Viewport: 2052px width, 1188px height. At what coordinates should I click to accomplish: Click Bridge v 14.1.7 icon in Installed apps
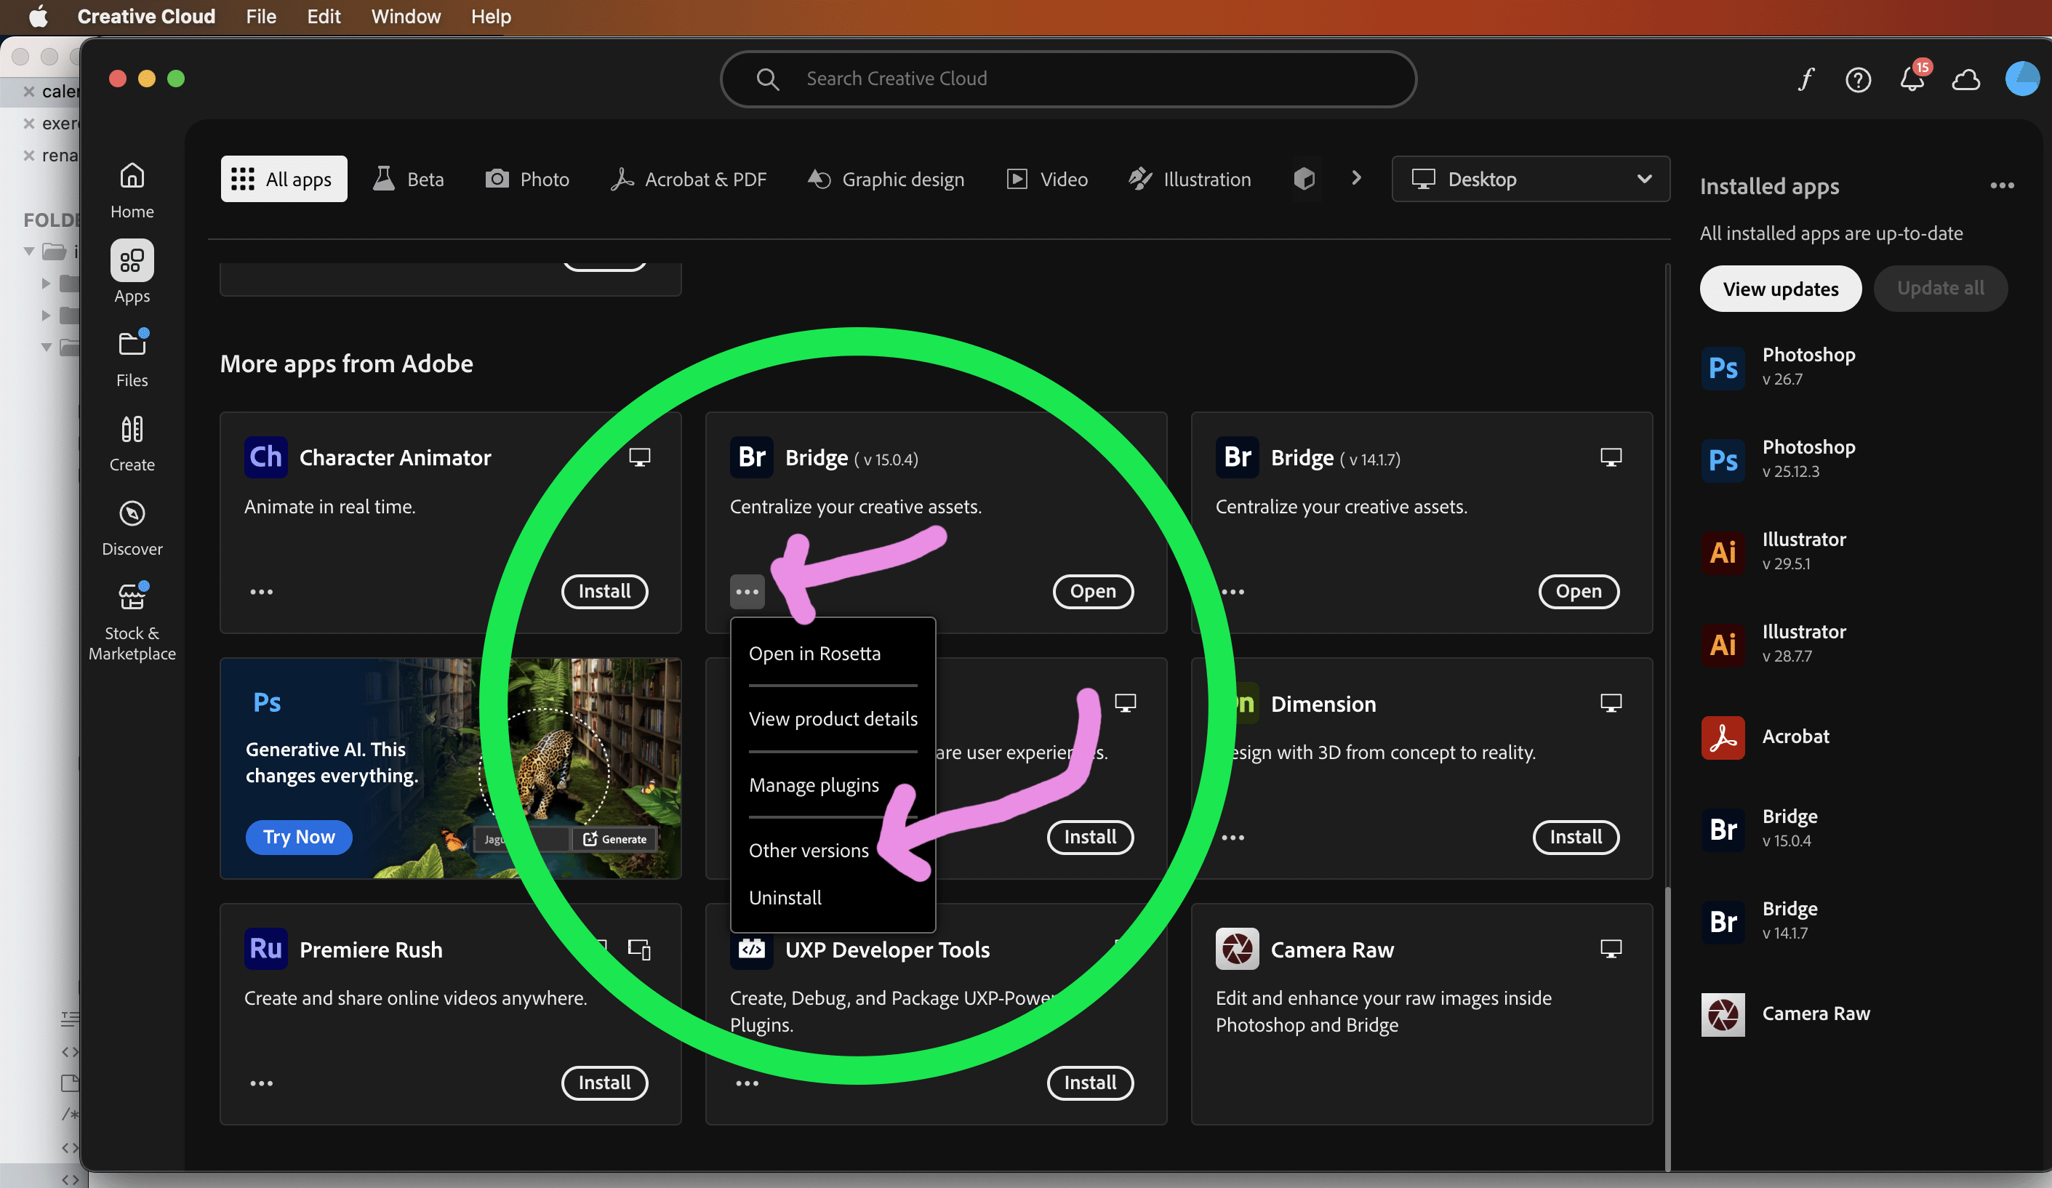1722,921
